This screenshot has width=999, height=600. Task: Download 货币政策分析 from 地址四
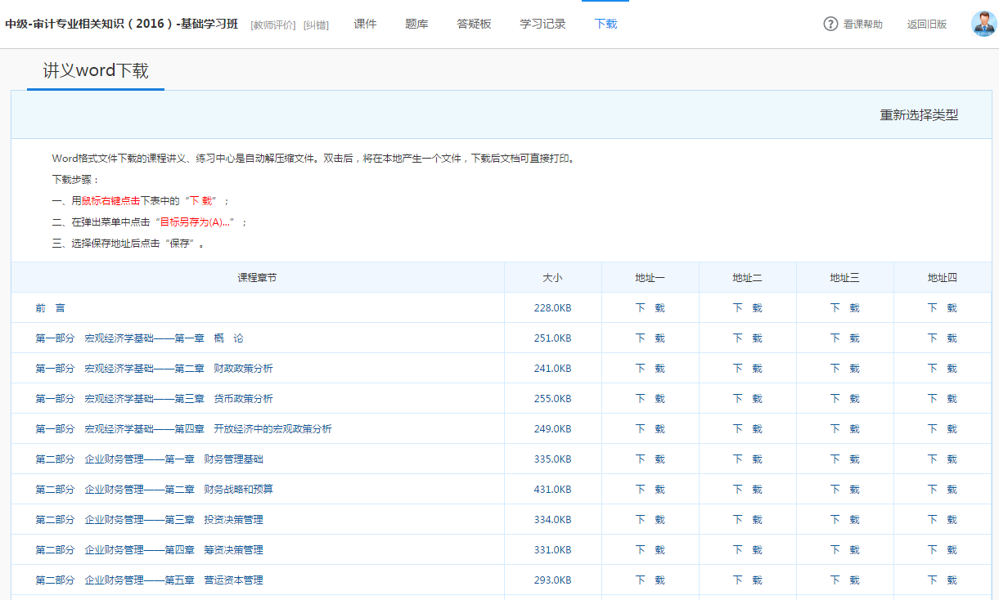click(x=942, y=399)
